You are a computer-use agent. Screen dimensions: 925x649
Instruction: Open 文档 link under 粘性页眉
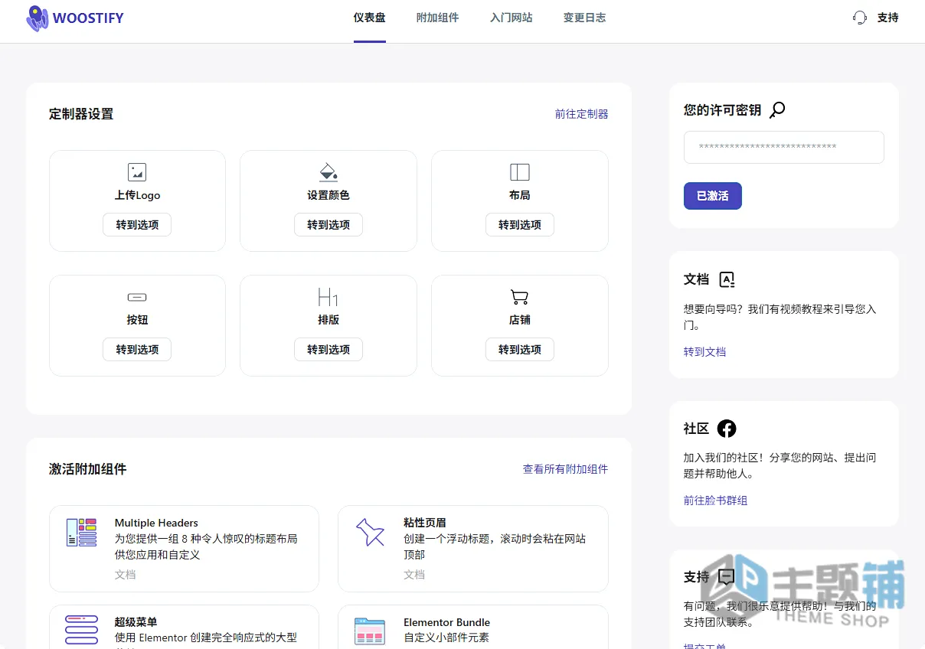click(x=414, y=575)
